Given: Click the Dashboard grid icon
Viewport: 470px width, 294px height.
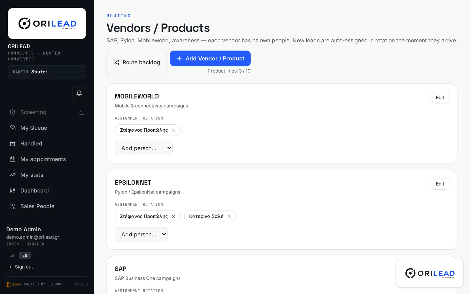Looking at the screenshot, I should click(12, 191).
